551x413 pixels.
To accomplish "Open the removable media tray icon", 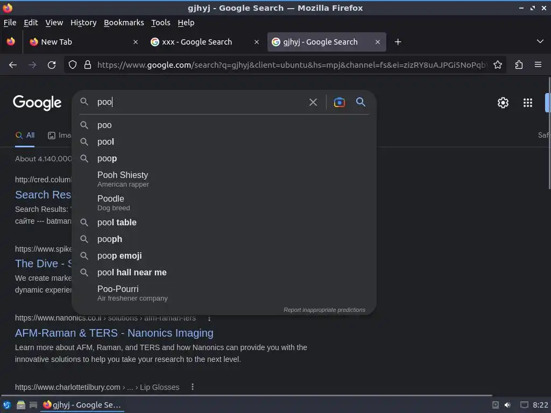I will [x=496, y=405].
